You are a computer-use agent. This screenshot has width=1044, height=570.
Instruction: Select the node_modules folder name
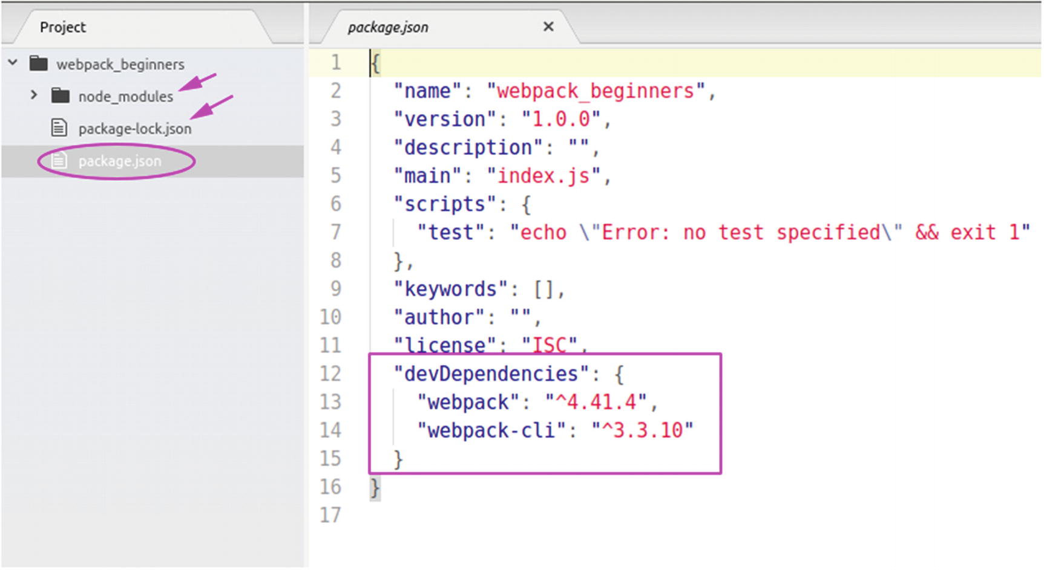coord(125,97)
